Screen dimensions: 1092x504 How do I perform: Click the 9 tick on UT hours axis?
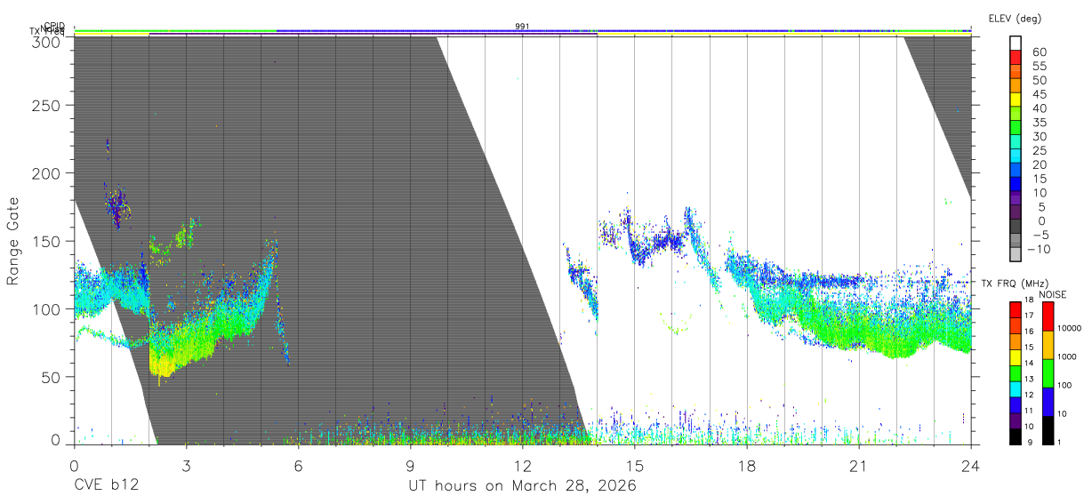pos(410,465)
